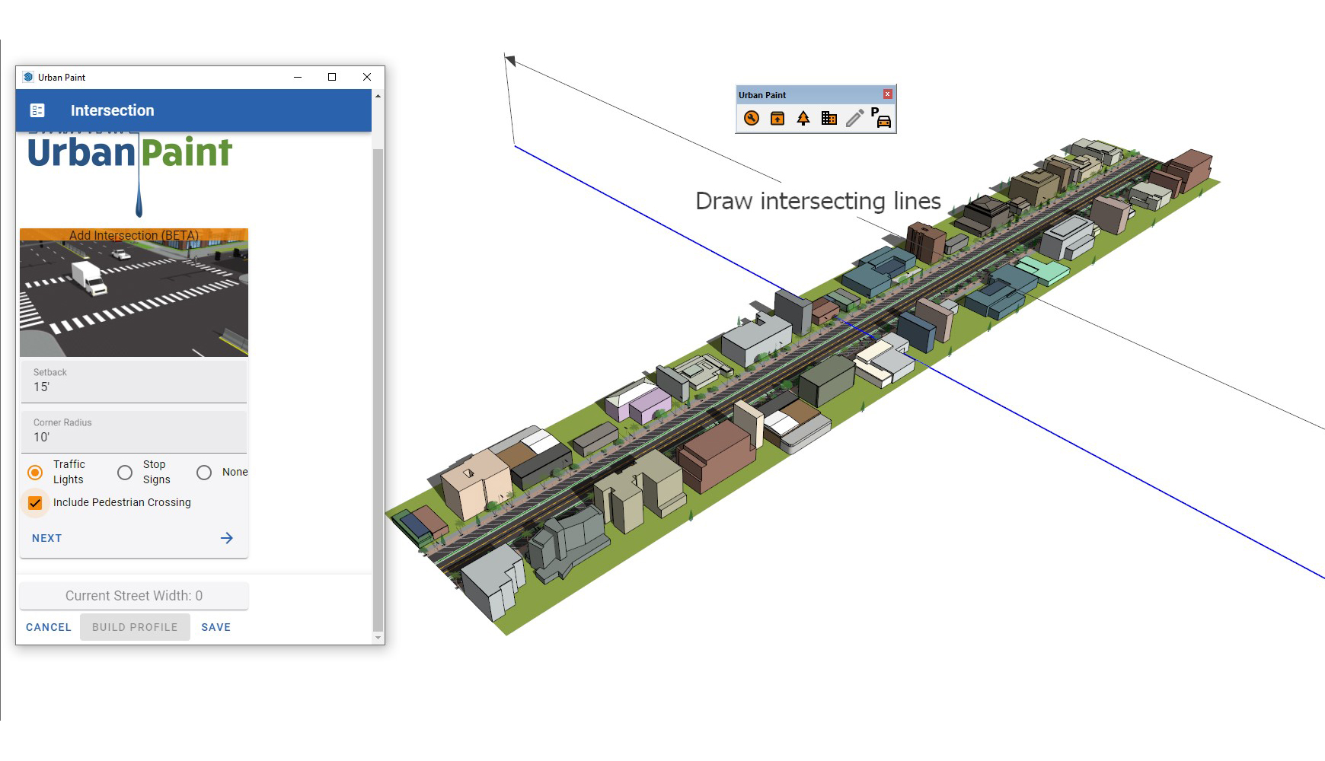Open the wrench settings tool in Urban Paint toolbar
The height and width of the screenshot is (761, 1325).
coord(752,118)
